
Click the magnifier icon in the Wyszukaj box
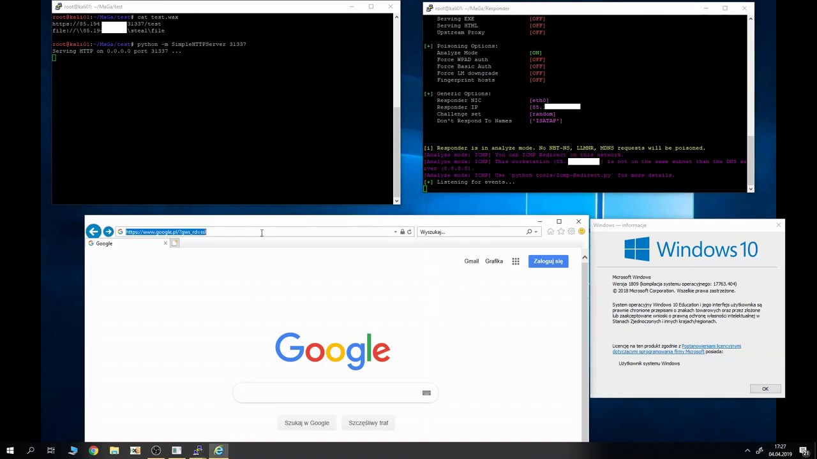[x=529, y=232]
